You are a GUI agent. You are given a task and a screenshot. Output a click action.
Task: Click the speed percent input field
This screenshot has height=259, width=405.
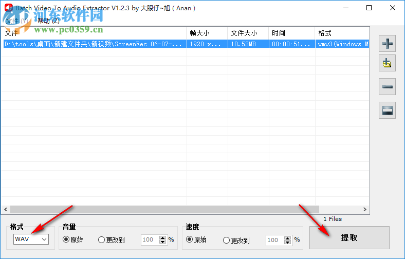275,240
